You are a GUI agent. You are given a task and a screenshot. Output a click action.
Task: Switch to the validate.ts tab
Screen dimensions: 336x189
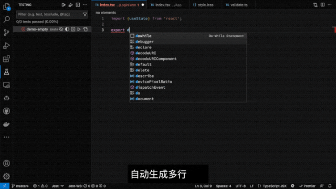tap(237, 5)
